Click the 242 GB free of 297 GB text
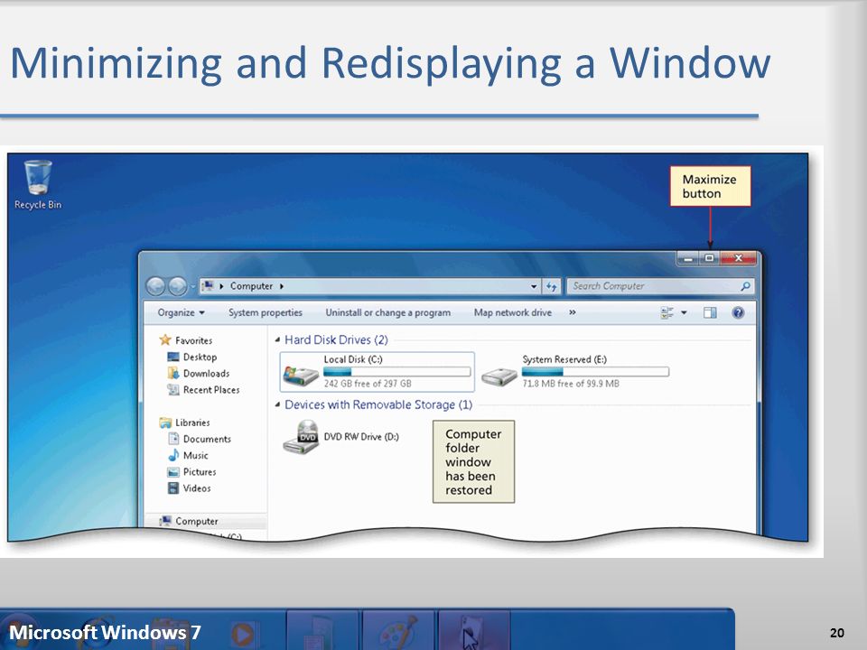 coord(368,384)
